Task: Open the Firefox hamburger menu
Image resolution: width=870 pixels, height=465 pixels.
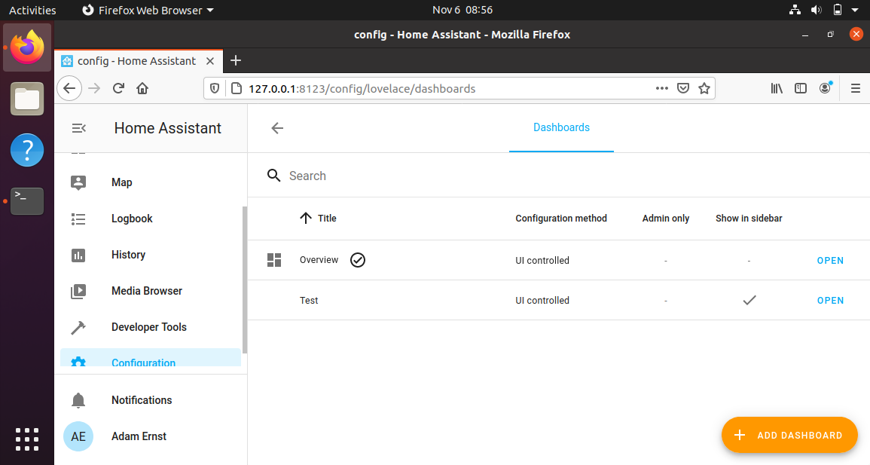Action: pyautogui.click(x=856, y=88)
